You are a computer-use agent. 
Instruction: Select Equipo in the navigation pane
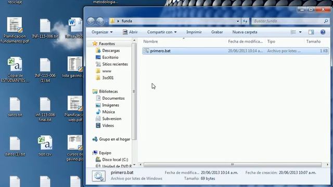pos(105,153)
